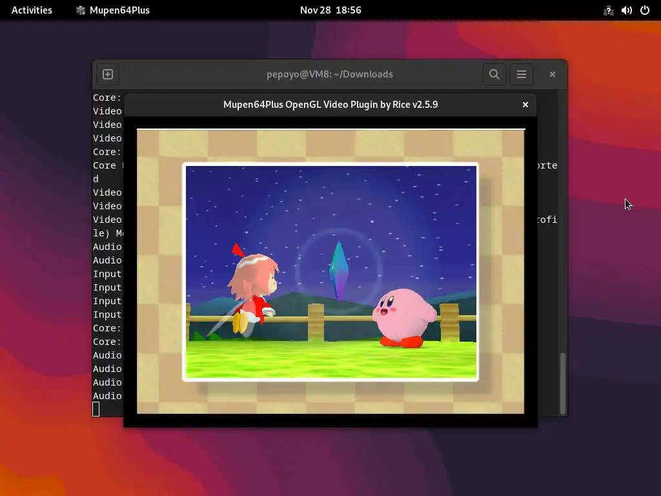
Task: Click the network status icon in system tray
Action: pos(608,10)
